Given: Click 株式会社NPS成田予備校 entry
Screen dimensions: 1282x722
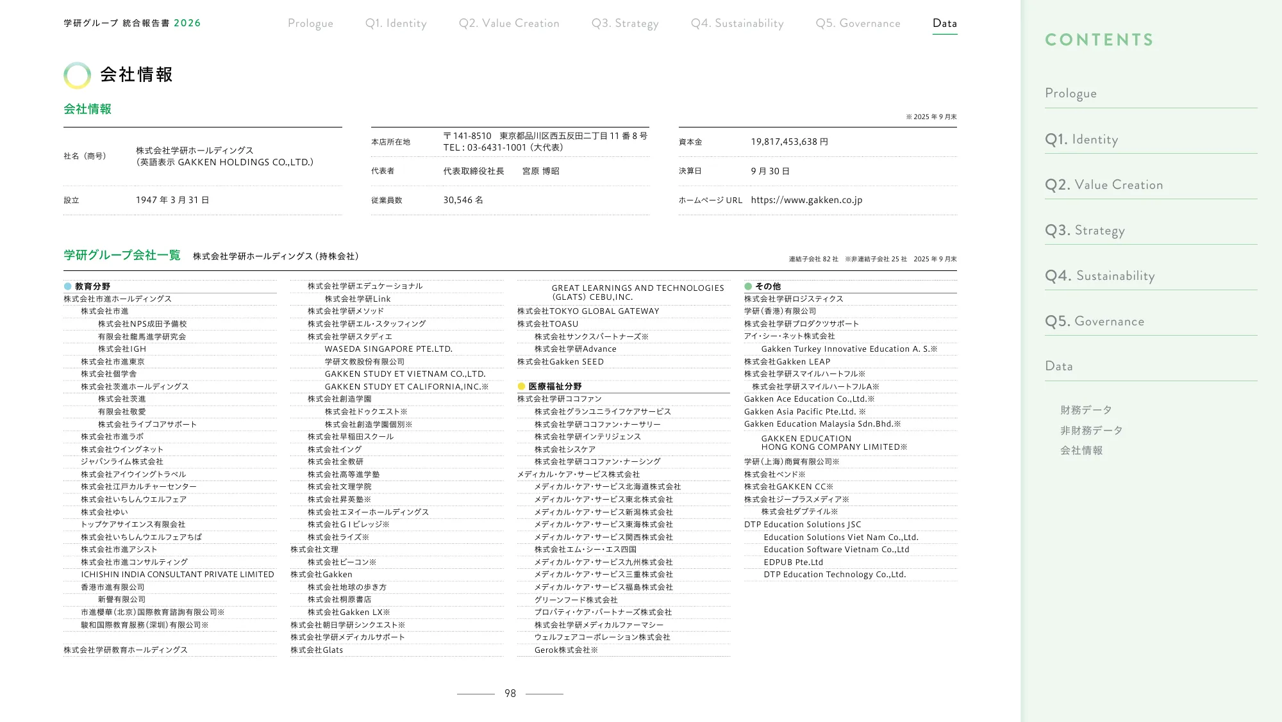Looking at the screenshot, I should point(142,324).
